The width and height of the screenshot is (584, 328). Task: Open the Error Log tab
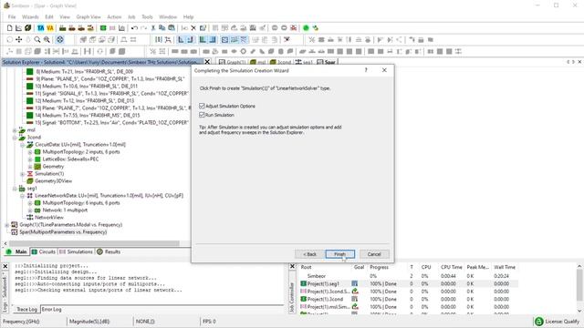[x=51, y=309]
